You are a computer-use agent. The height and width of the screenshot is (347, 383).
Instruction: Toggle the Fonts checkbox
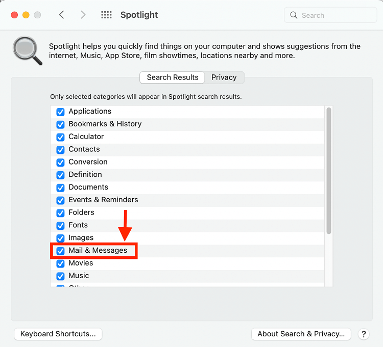[60, 226]
